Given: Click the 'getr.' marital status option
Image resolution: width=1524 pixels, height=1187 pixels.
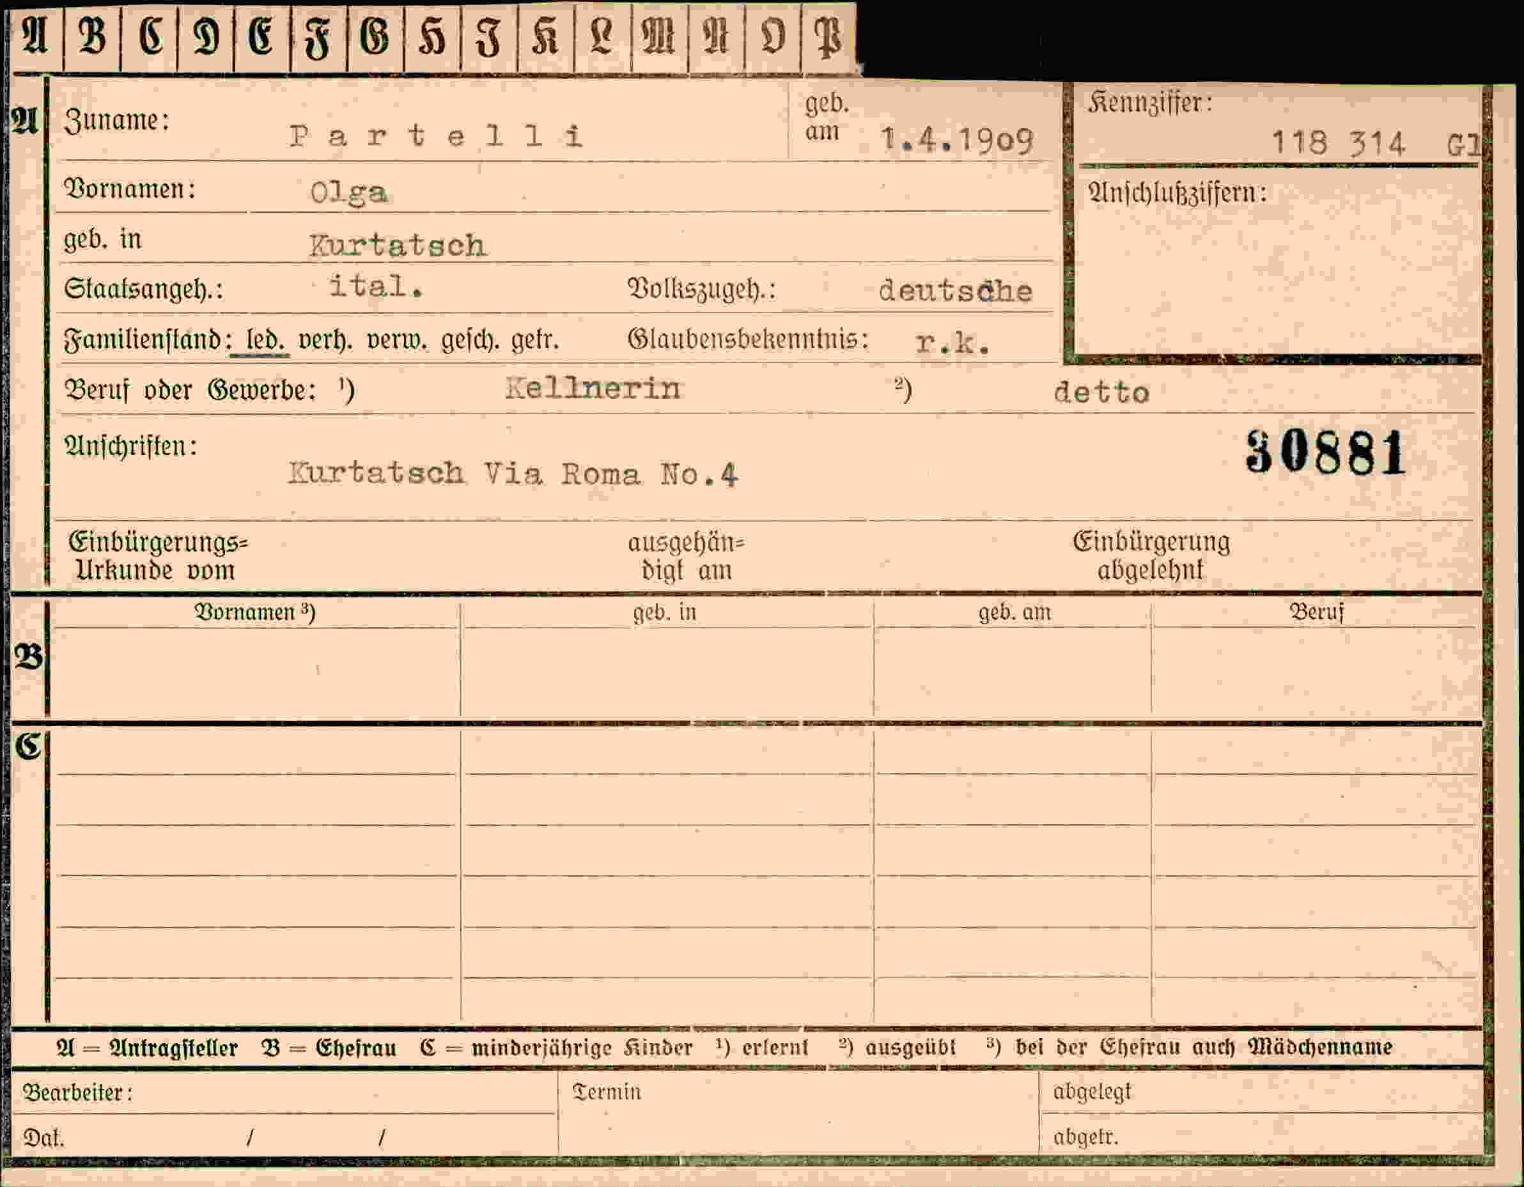Looking at the screenshot, I should (x=535, y=340).
